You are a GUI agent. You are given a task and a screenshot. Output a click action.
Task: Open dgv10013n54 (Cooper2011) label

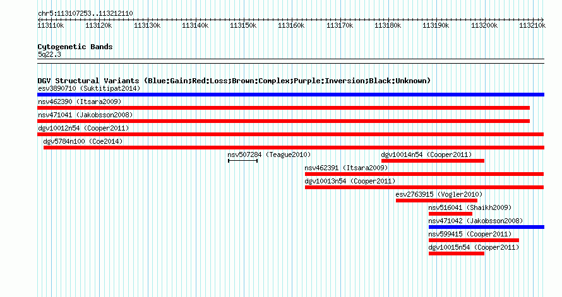click(350, 181)
